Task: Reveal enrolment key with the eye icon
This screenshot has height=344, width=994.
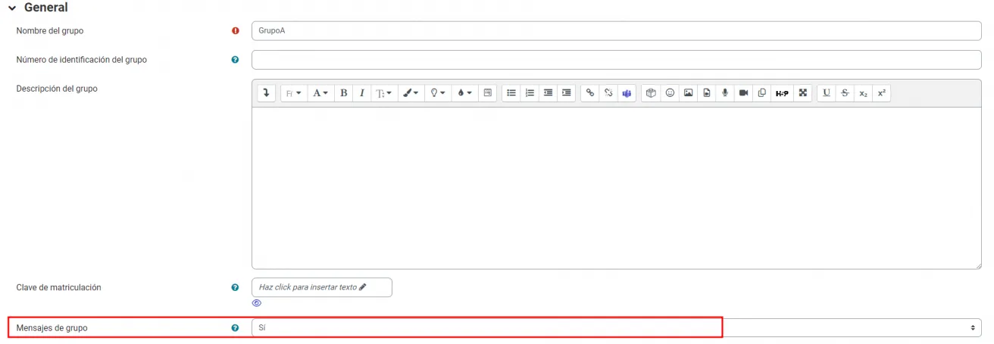Action: pyautogui.click(x=257, y=303)
